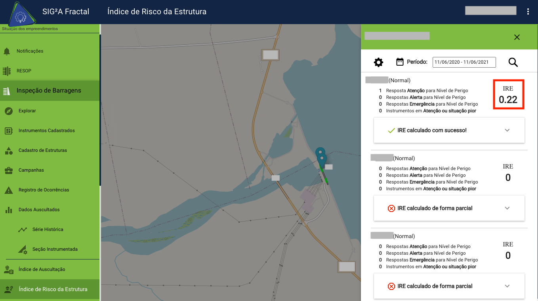Image resolution: width=538 pixels, height=301 pixels.
Task: Open Série Histórica submenu item
Action: tap(50, 229)
